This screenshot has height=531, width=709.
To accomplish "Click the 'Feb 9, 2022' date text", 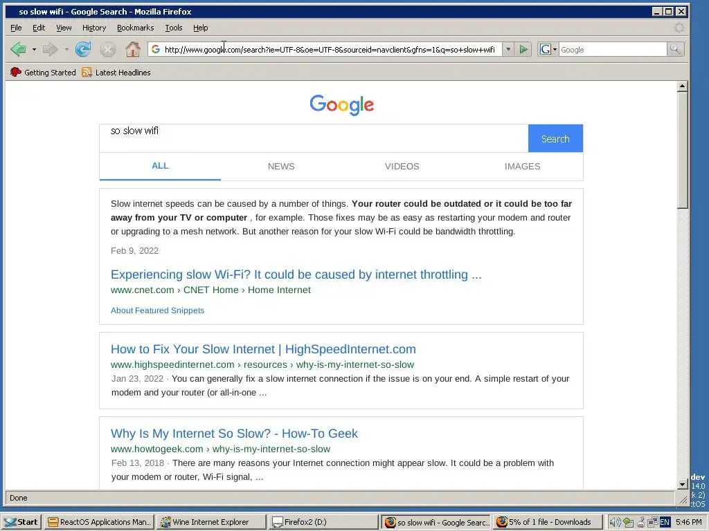I will 135,250.
